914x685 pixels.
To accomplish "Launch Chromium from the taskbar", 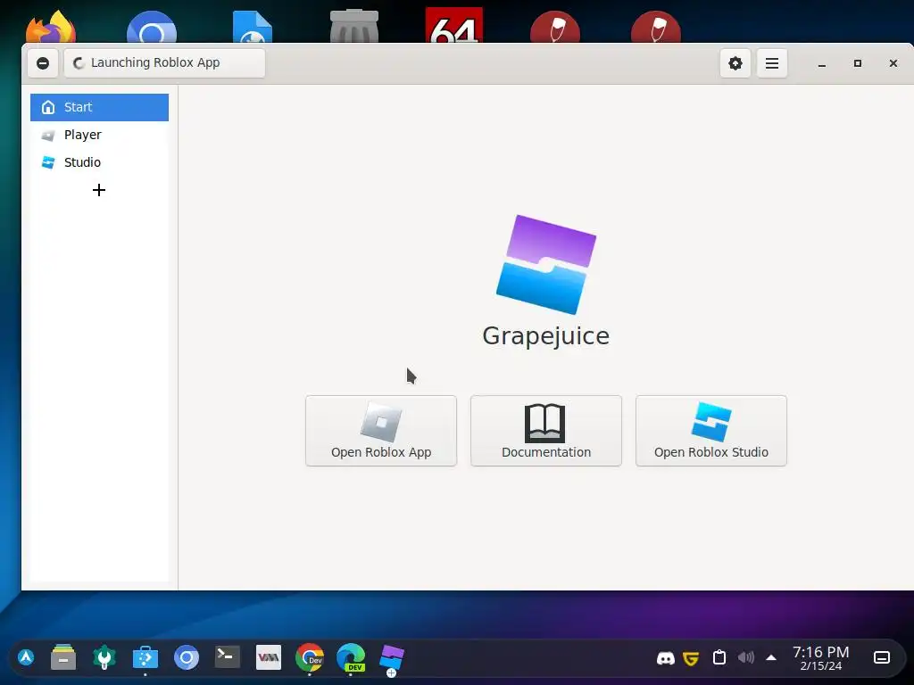I will pos(187,657).
